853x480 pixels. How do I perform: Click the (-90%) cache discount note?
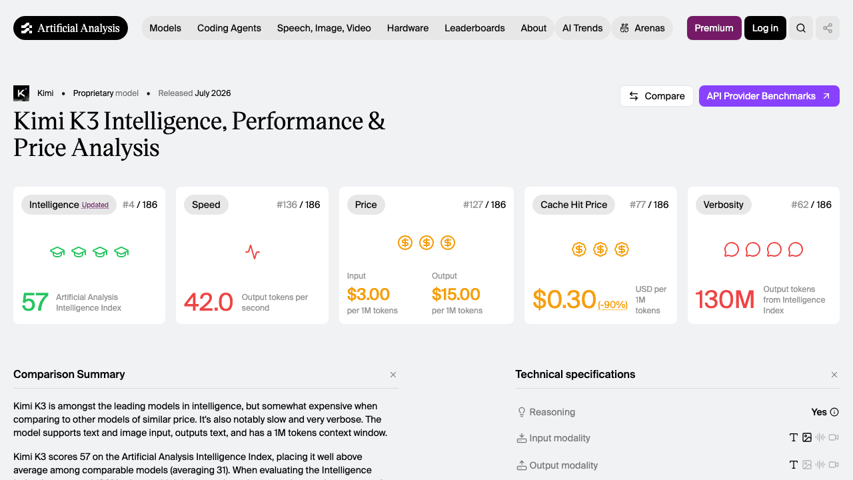click(x=612, y=305)
